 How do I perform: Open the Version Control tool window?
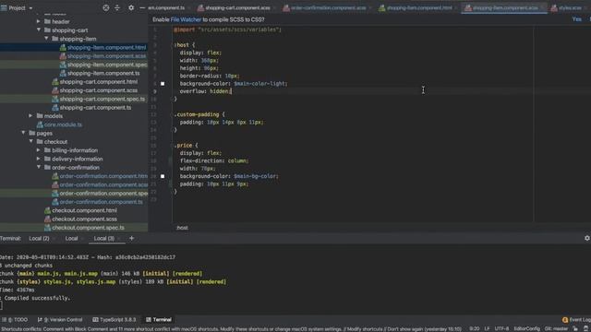(60, 320)
